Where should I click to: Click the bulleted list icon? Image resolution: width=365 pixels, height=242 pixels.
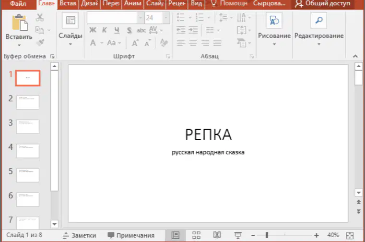(181, 17)
